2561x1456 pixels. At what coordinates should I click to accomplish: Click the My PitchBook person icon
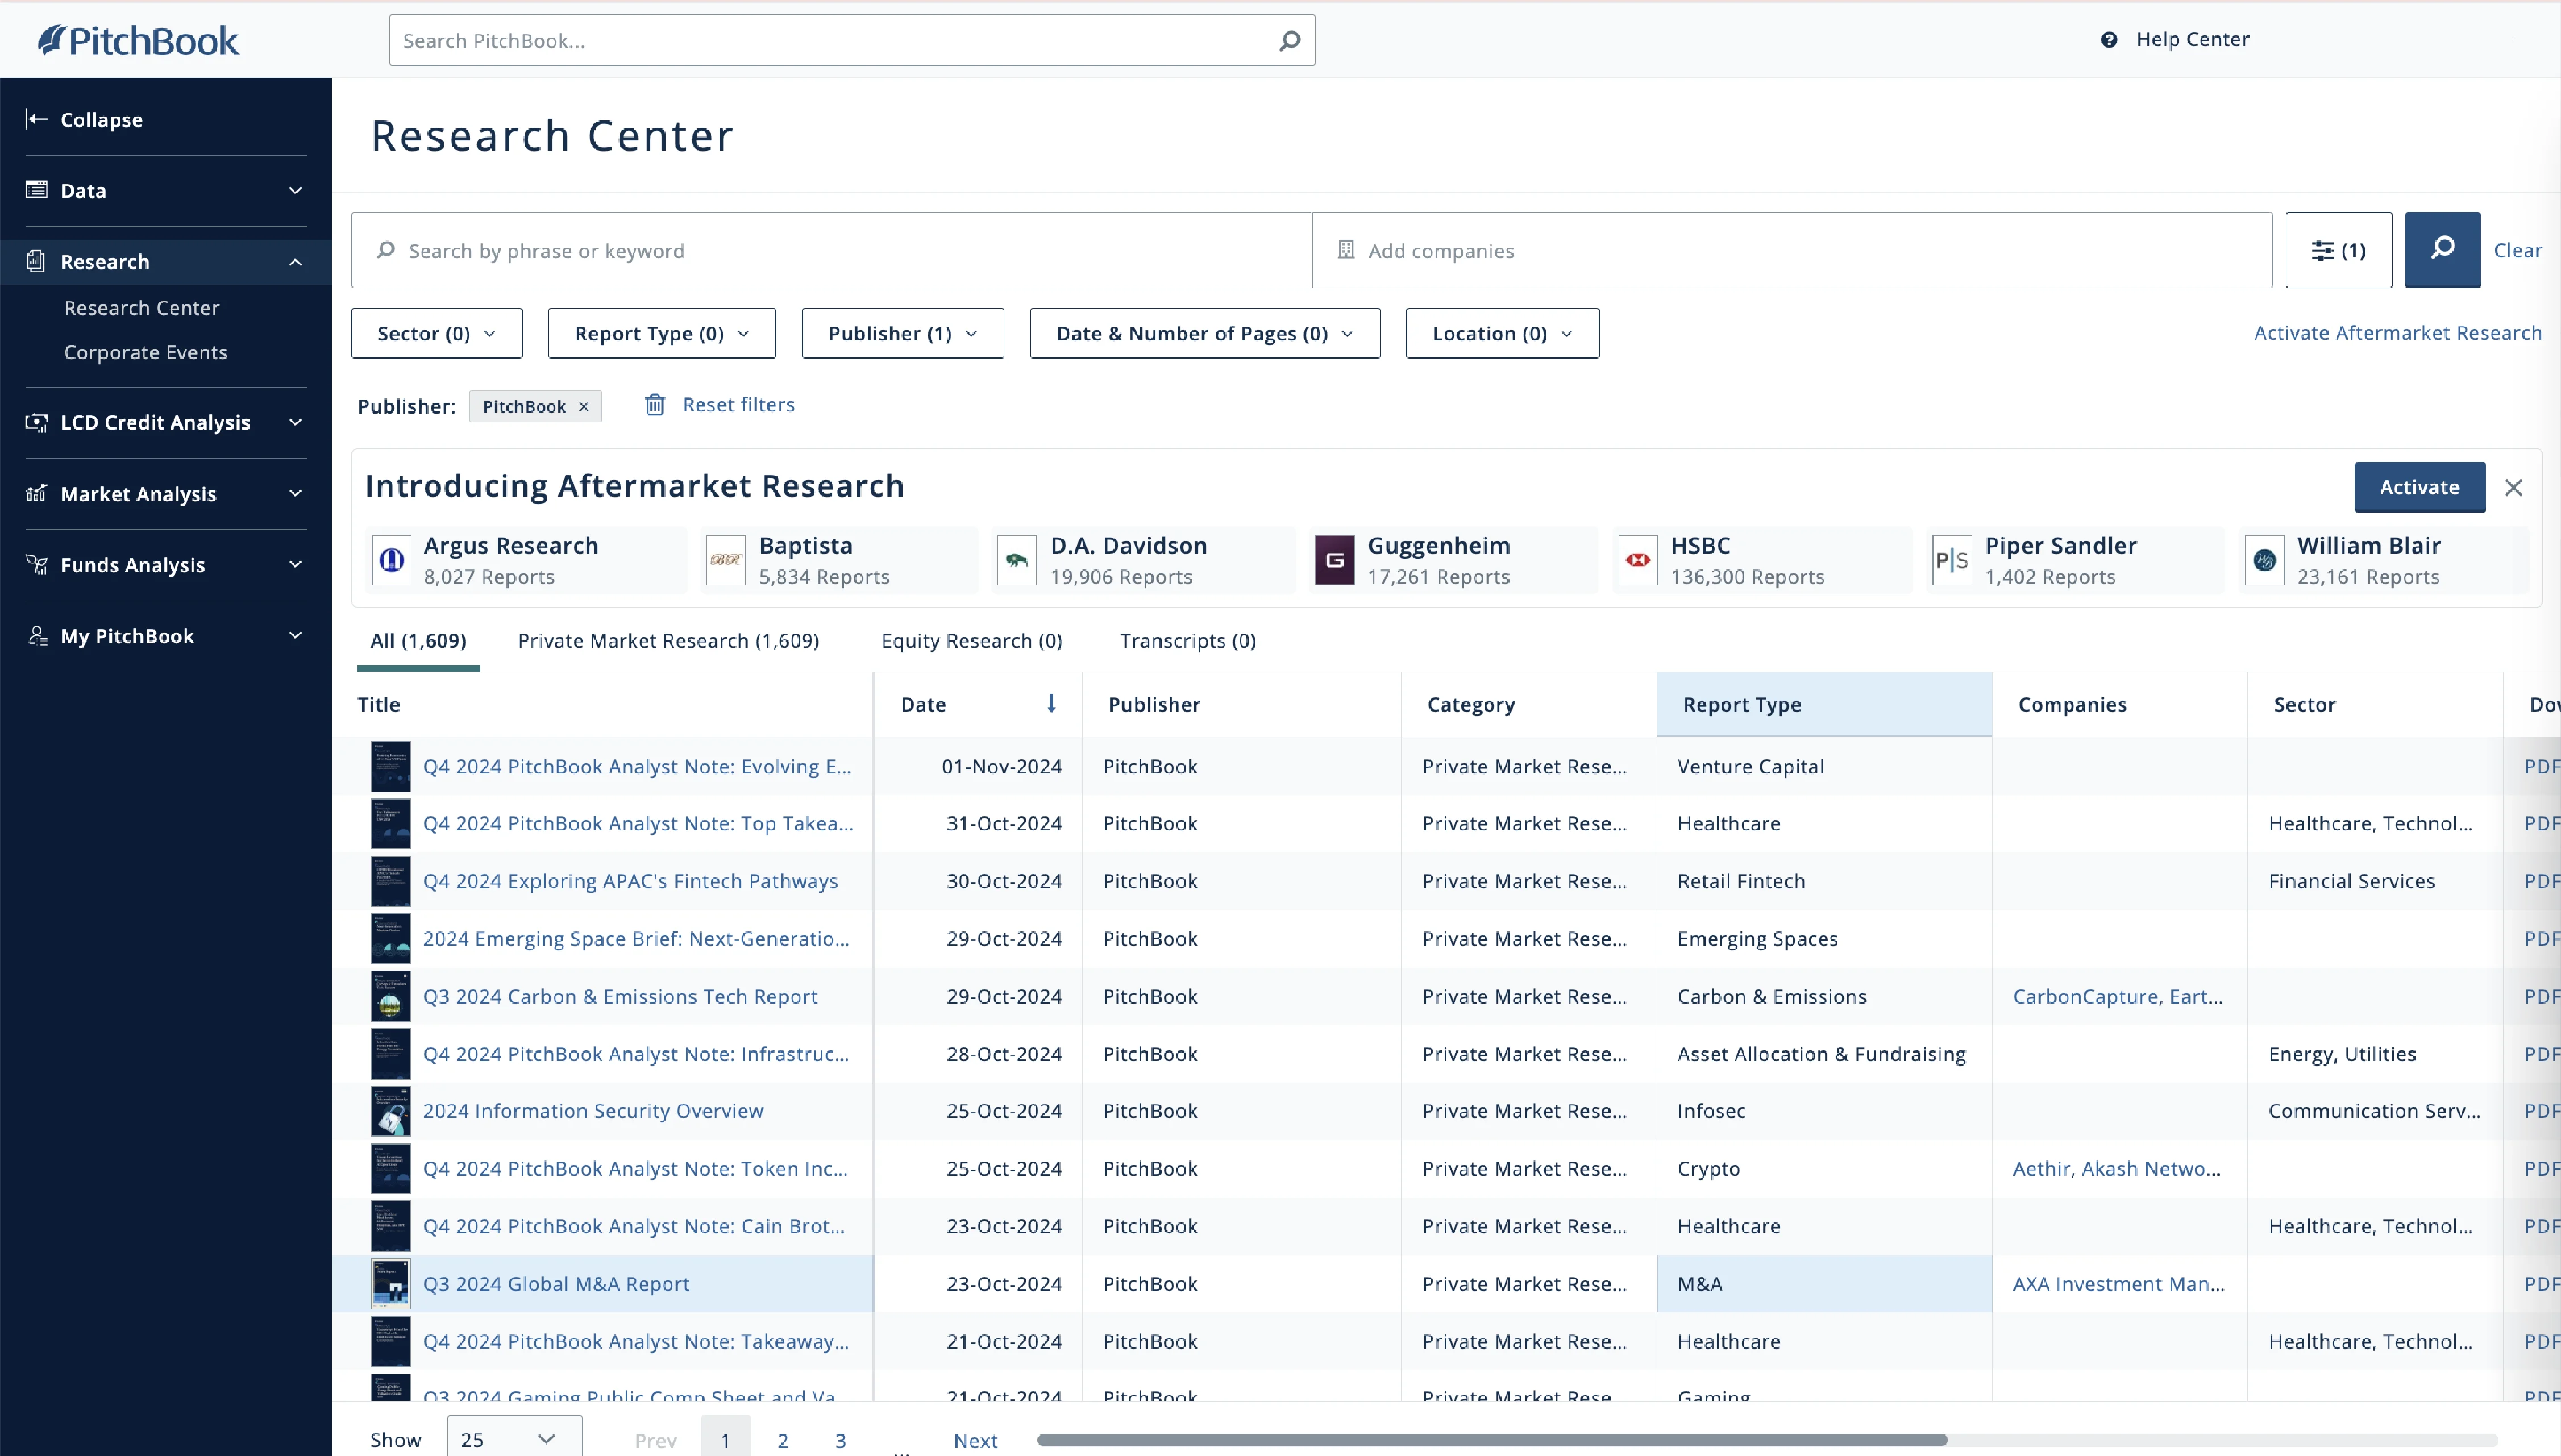coord(37,636)
